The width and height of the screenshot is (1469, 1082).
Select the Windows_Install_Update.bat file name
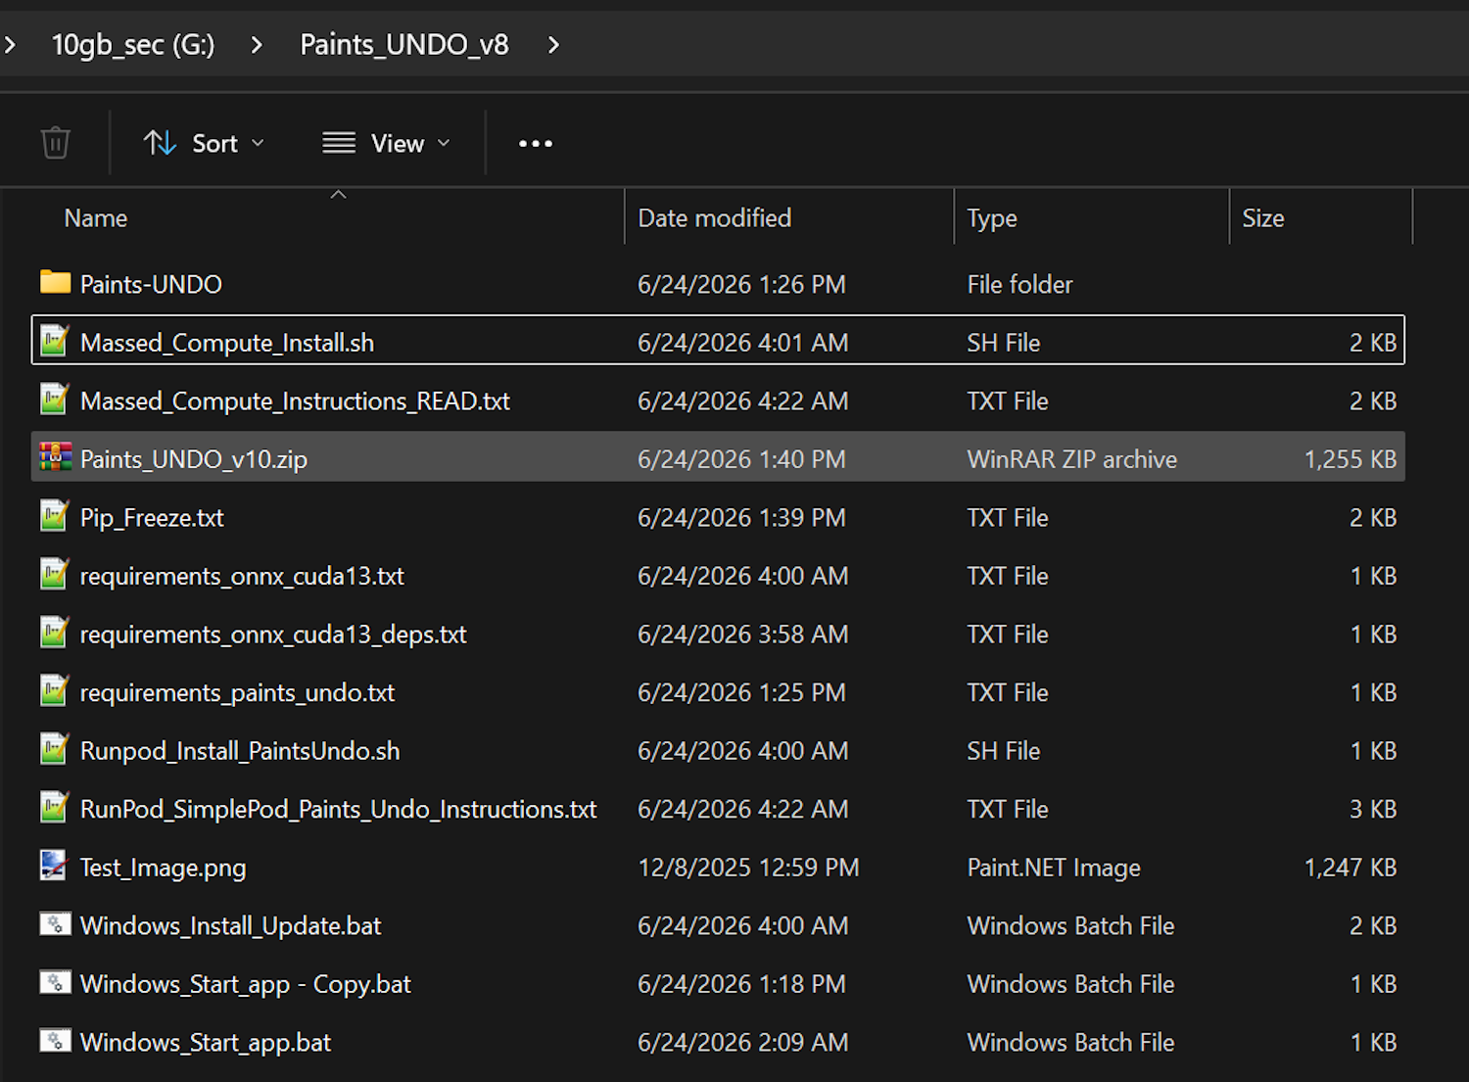tap(230, 925)
